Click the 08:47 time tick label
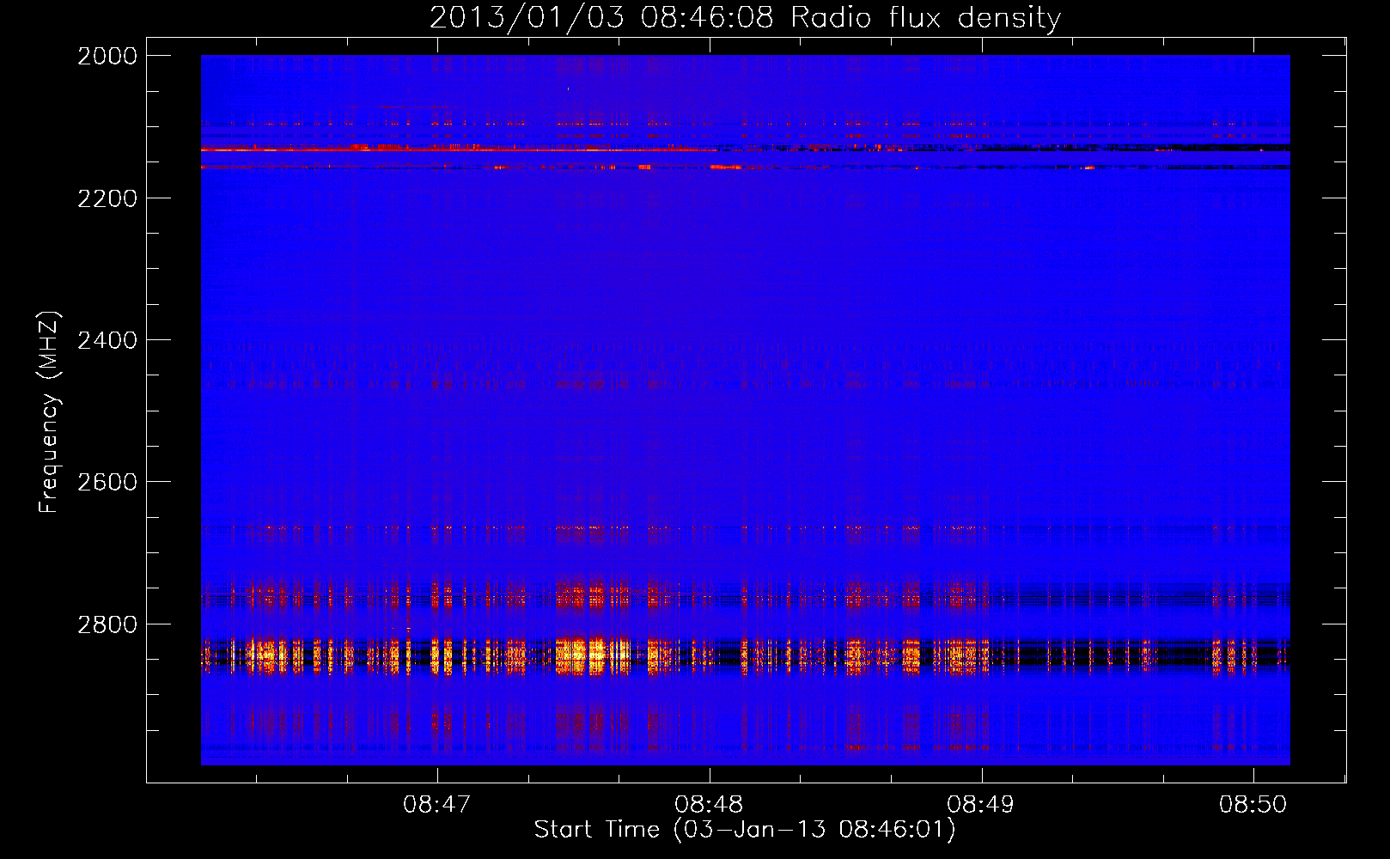 tap(437, 804)
